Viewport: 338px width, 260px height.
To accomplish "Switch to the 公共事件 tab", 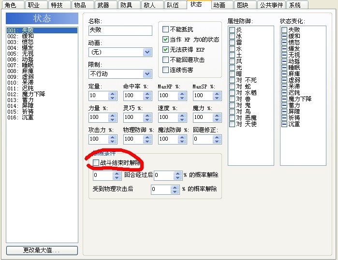I will click(271, 5).
